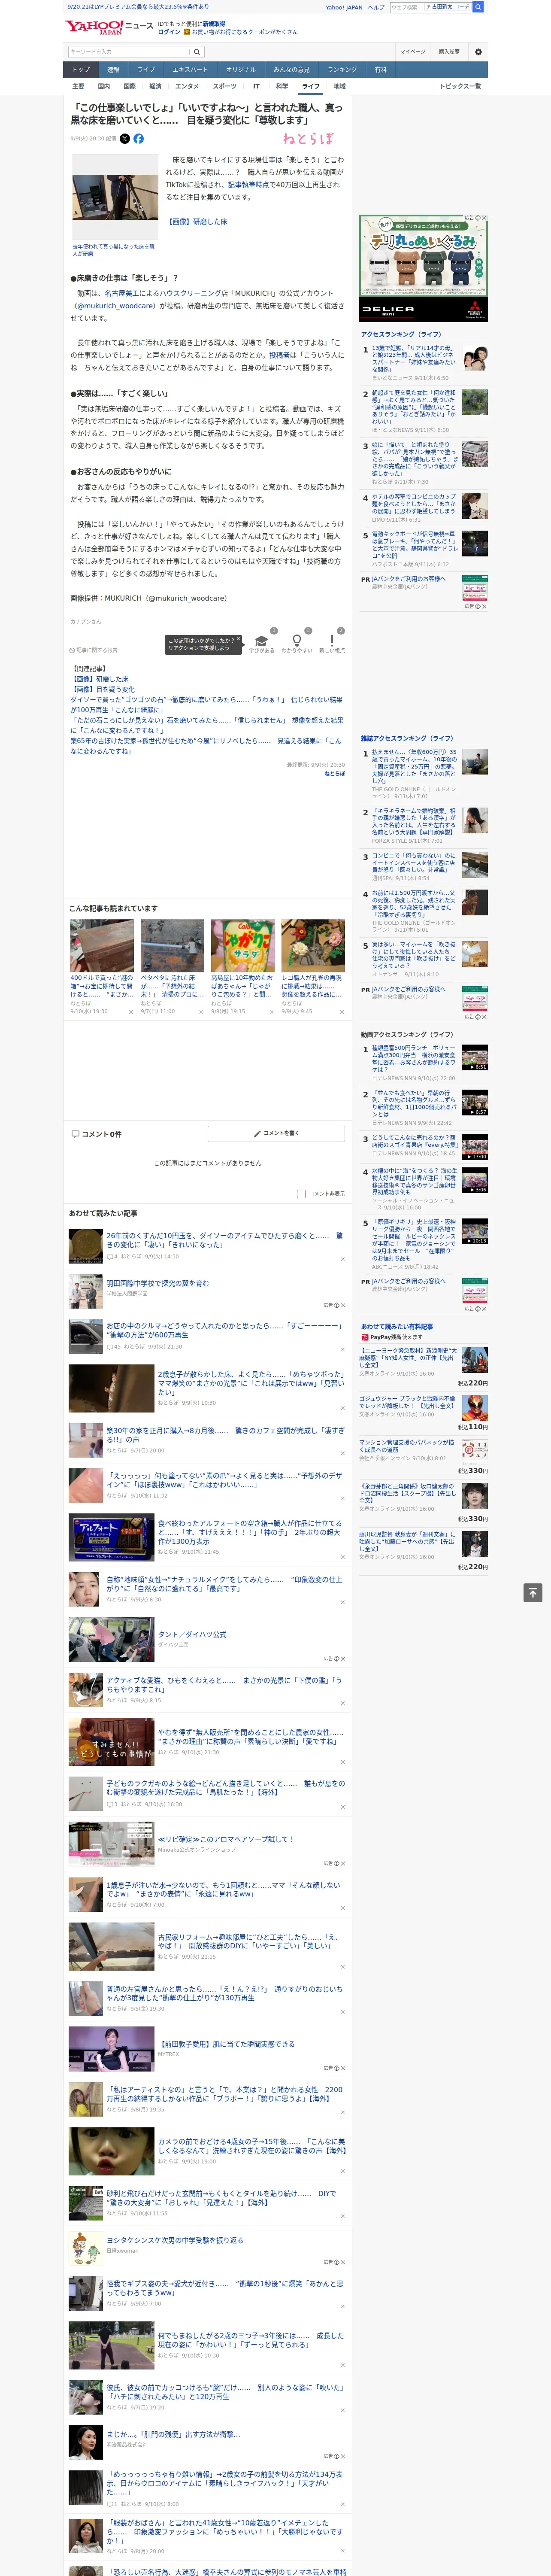The image size is (551, 2576).
Task: Open the ヘルプ link at top
Action: point(376,7)
